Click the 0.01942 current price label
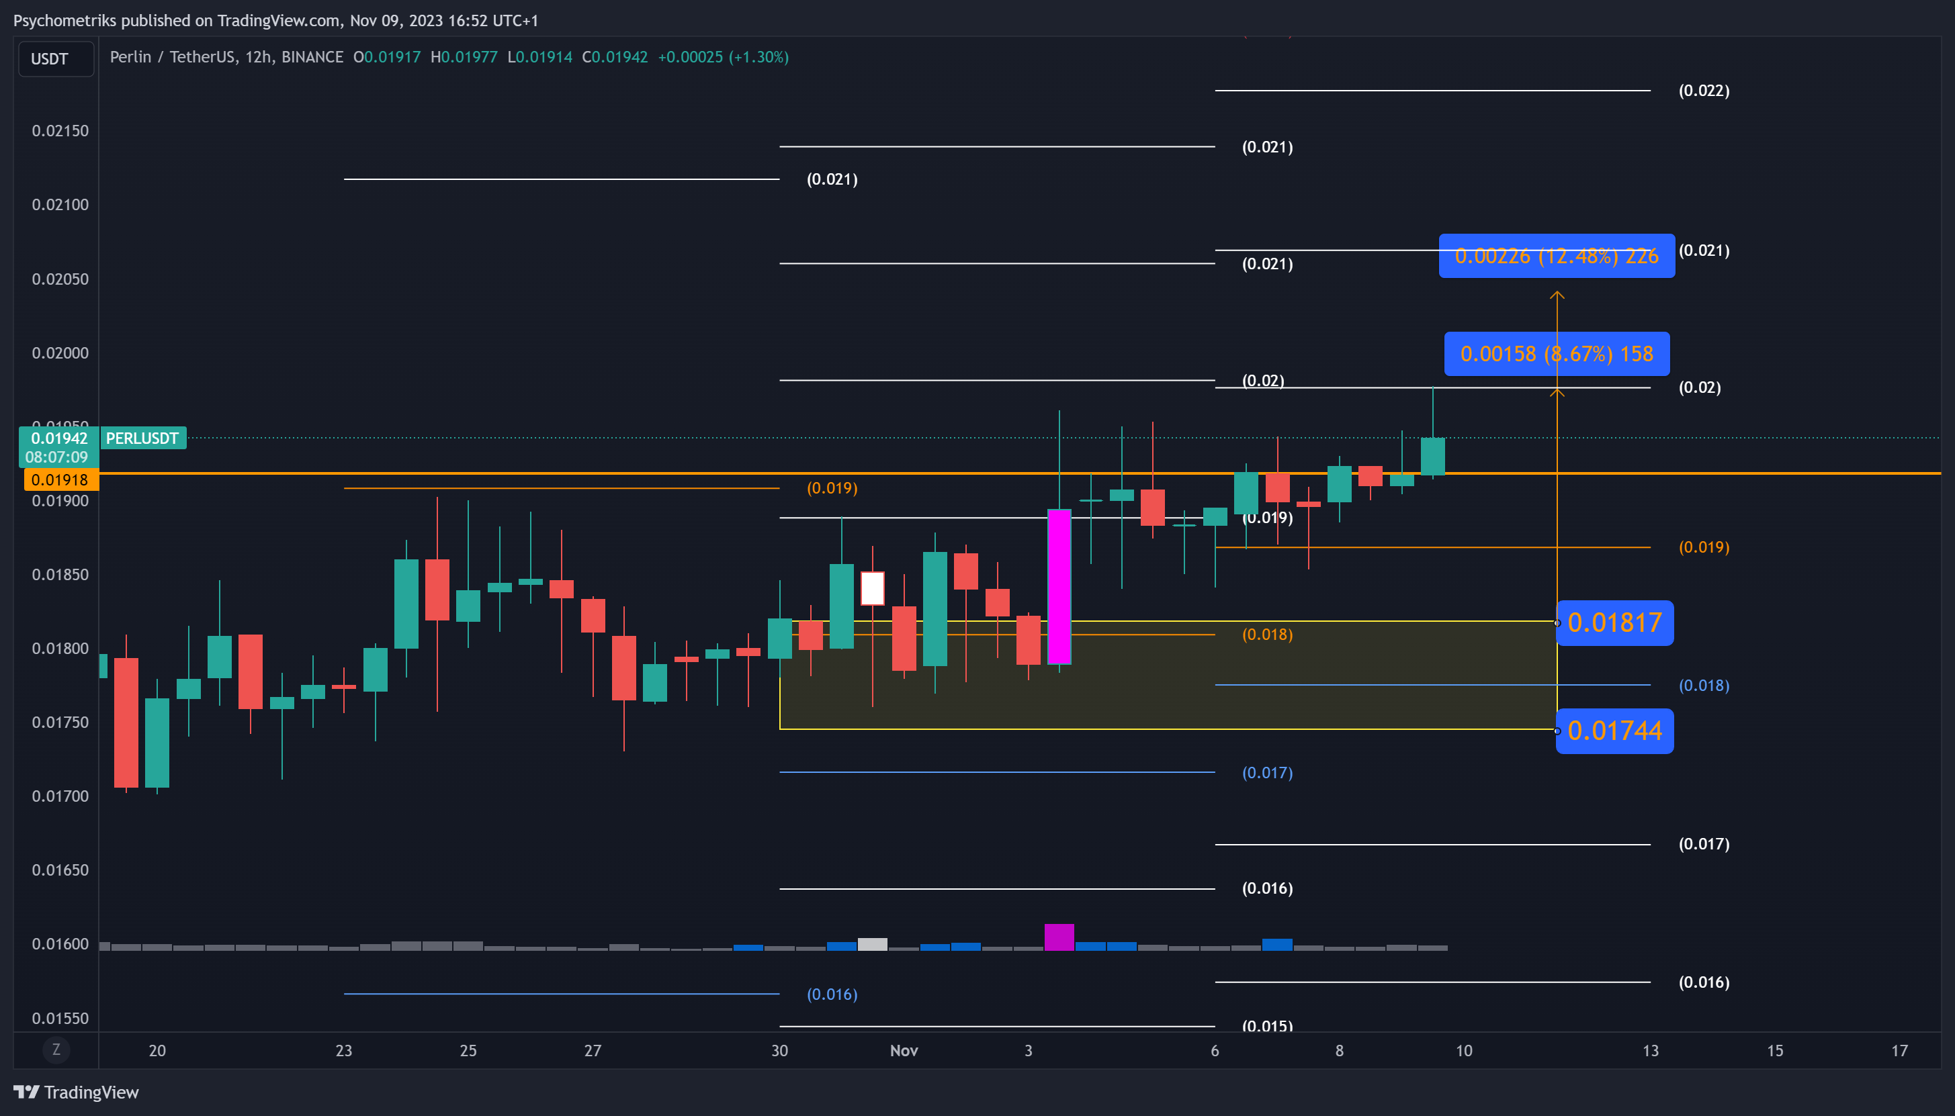The height and width of the screenshot is (1116, 1955). pos(58,438)
